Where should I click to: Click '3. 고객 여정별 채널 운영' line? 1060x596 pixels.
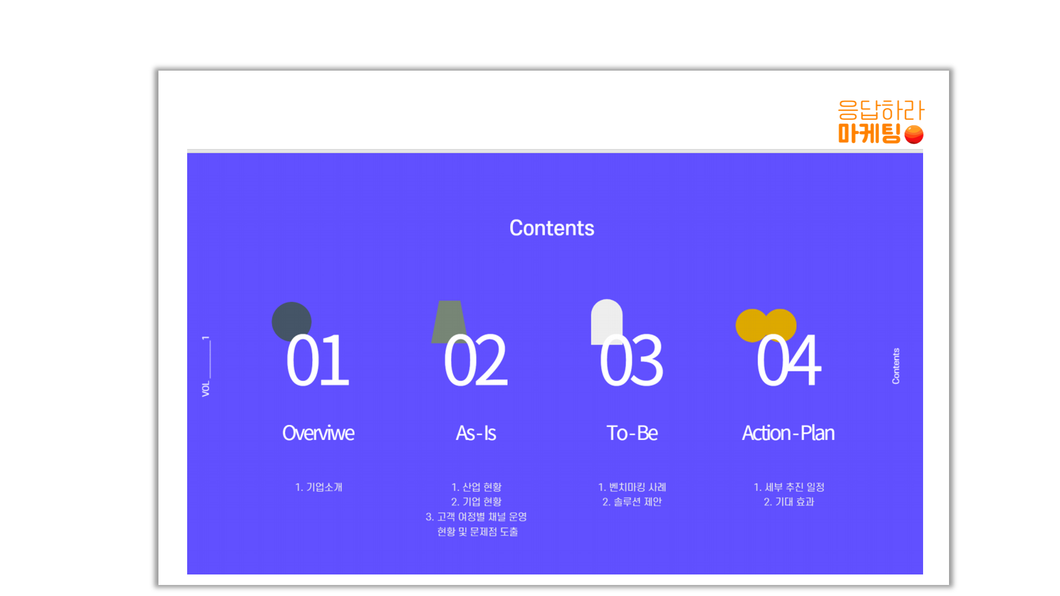click(476, 517)
